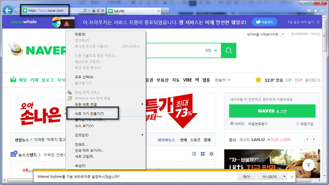Dismiss the whale banner with X

tap(318, 22)
